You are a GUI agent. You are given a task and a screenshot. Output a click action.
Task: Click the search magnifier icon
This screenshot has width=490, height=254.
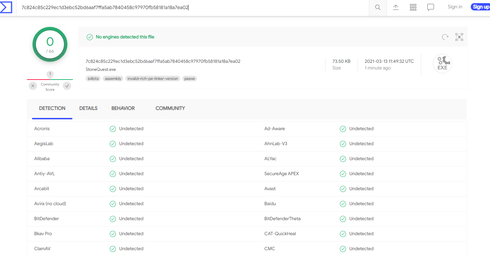[x=378, y=7]
